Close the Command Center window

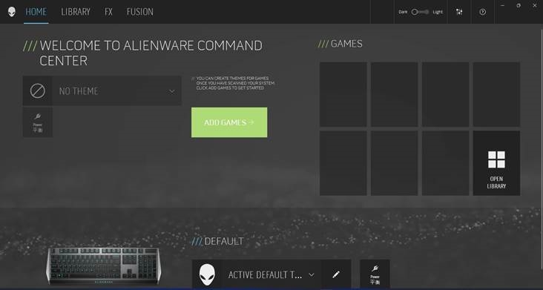click(534, 5)
